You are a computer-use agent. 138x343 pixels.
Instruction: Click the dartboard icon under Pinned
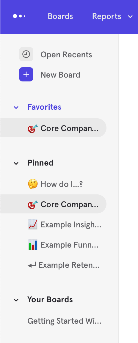pyautogui.click(x=33, y=204)
